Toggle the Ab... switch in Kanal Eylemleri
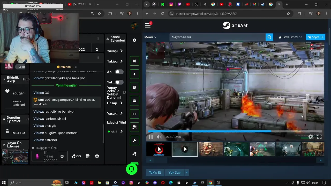 coord(119,72)
